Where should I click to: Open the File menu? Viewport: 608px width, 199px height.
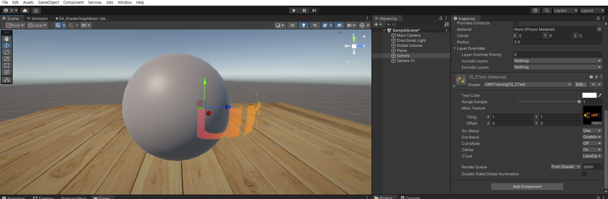[x=5, y=3]
